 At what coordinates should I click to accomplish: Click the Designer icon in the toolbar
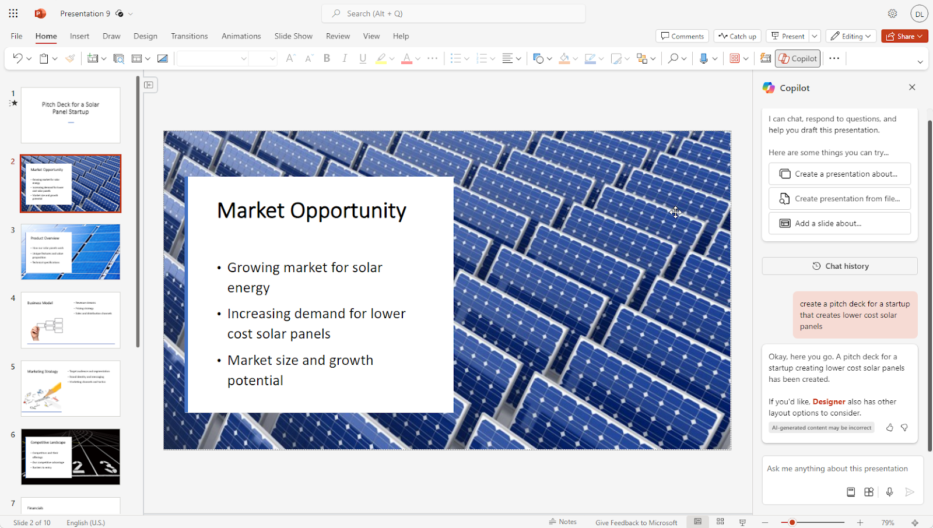766,58
